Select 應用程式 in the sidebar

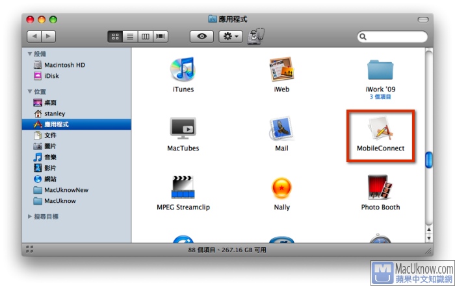pyautogui.click(x=77, y=125)
